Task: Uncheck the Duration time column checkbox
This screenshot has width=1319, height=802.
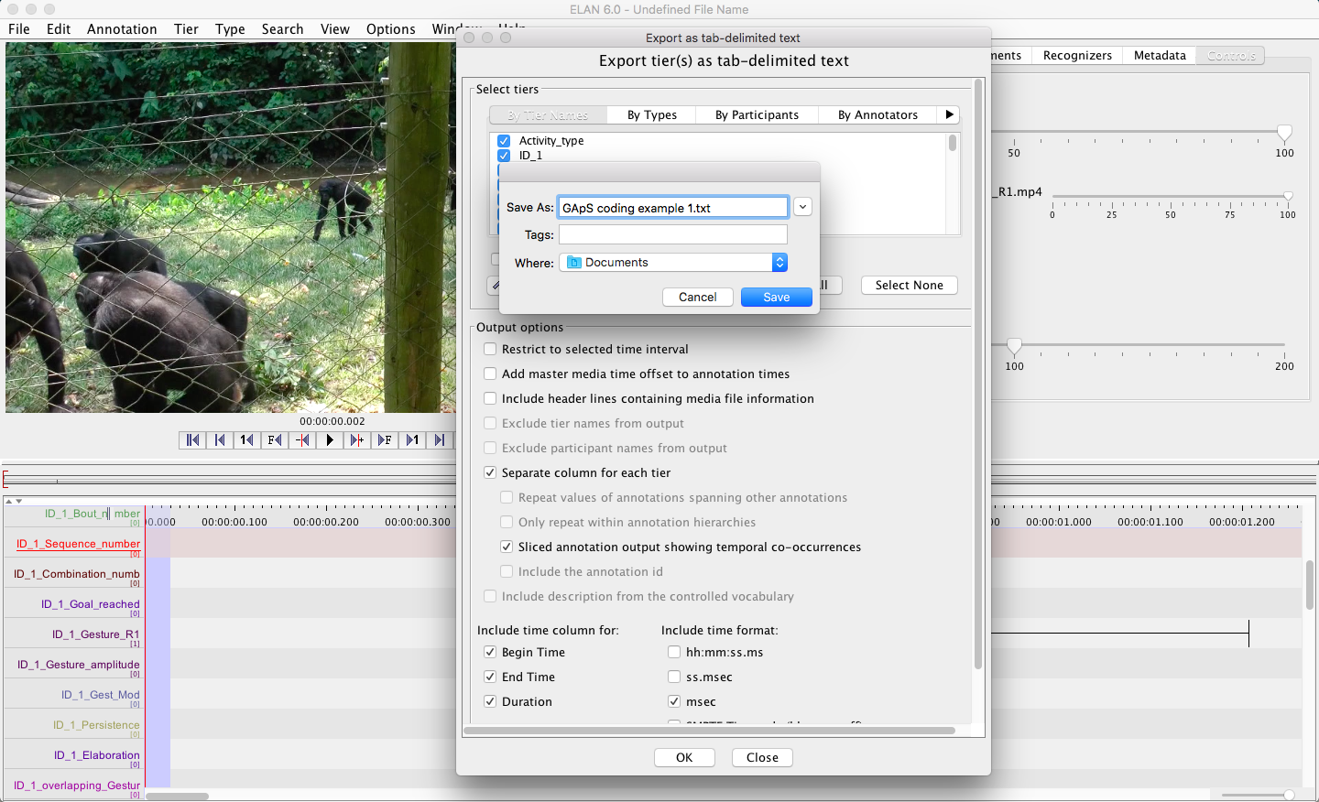Action: point(490,702)
